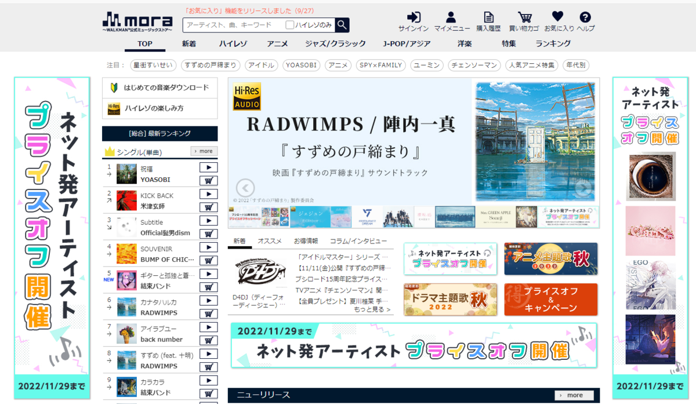The height and width of the screenshot is (404, 696).
Task: Open the ランキング navigation item
Action: 553,43
